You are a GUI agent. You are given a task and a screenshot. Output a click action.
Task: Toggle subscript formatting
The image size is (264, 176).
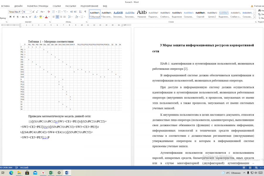pos(27,17)
